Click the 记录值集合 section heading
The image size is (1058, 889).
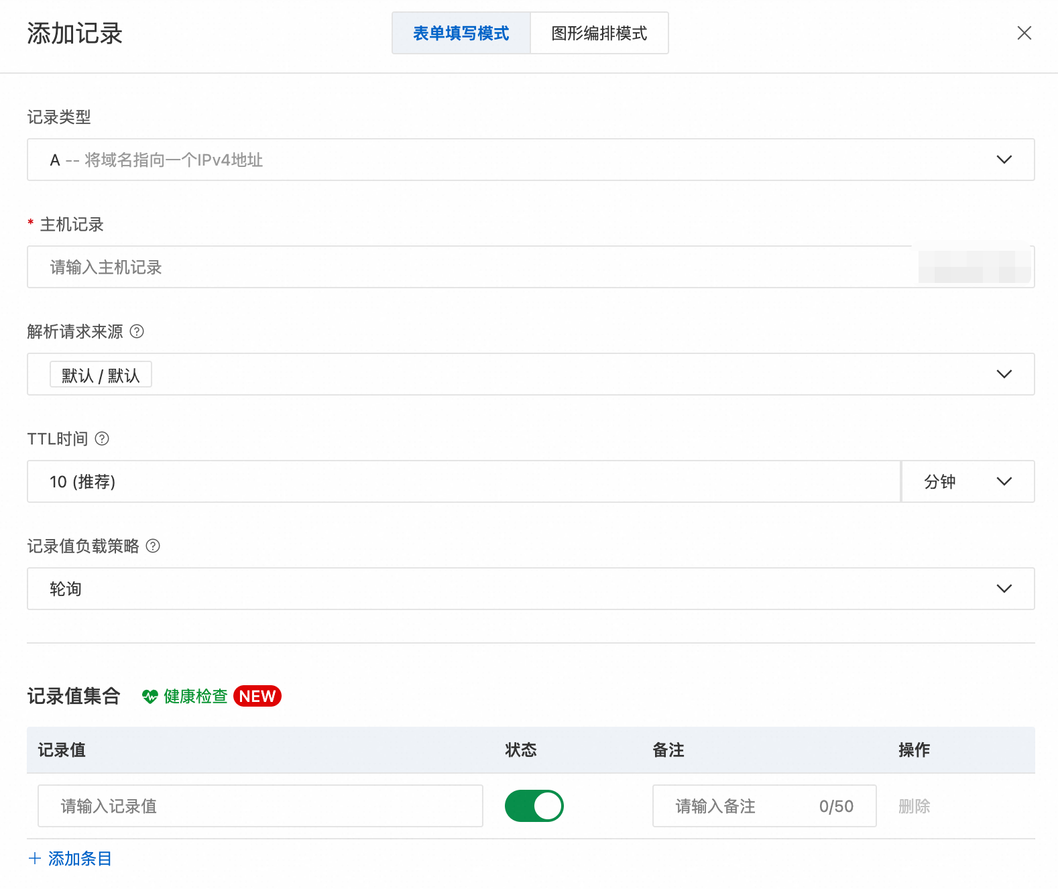(74, 696)
